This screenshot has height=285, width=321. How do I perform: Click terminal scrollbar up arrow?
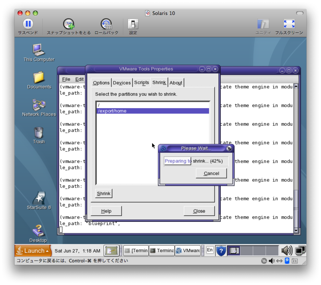[x=296, y=86]
